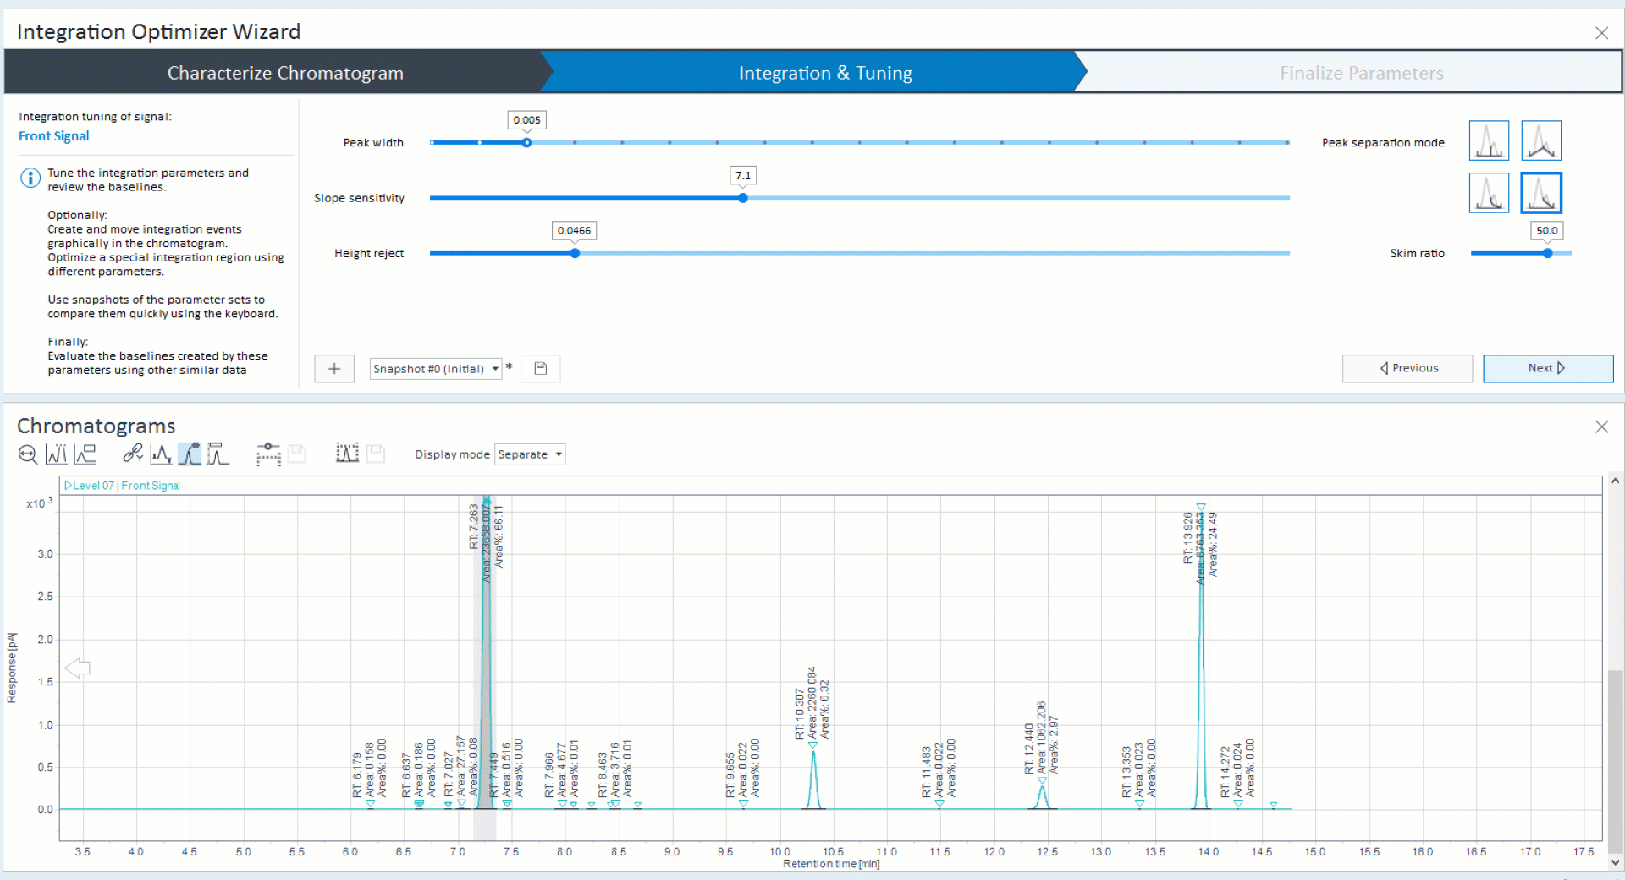Open the Display mode Separate dropdown

(530, 454)
